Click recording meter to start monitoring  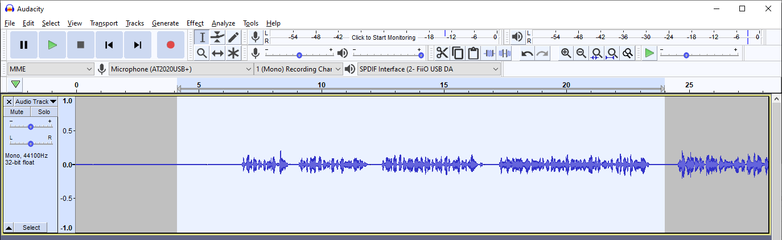point(384,37)
